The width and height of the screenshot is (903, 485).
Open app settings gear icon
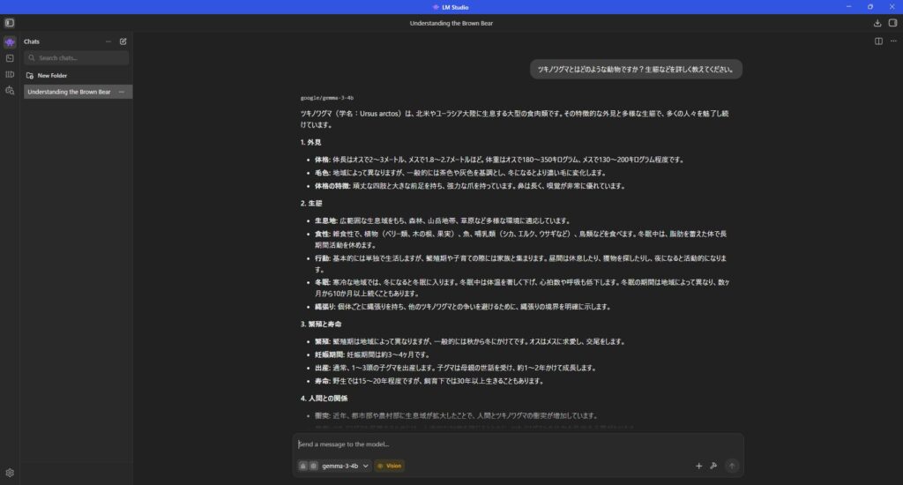(x=10, y=473)
